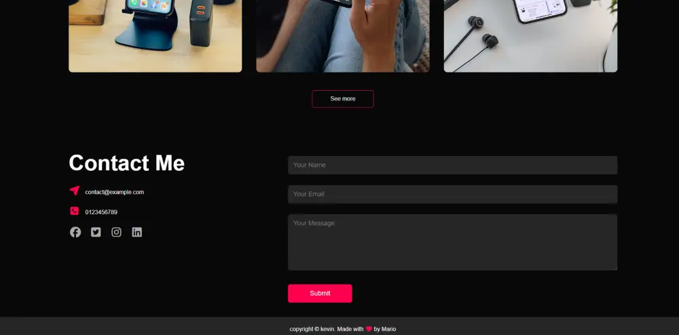Open the Instagram social icon
The height and width of the screenshot is (335, 679).
click(x=117, y=232)
